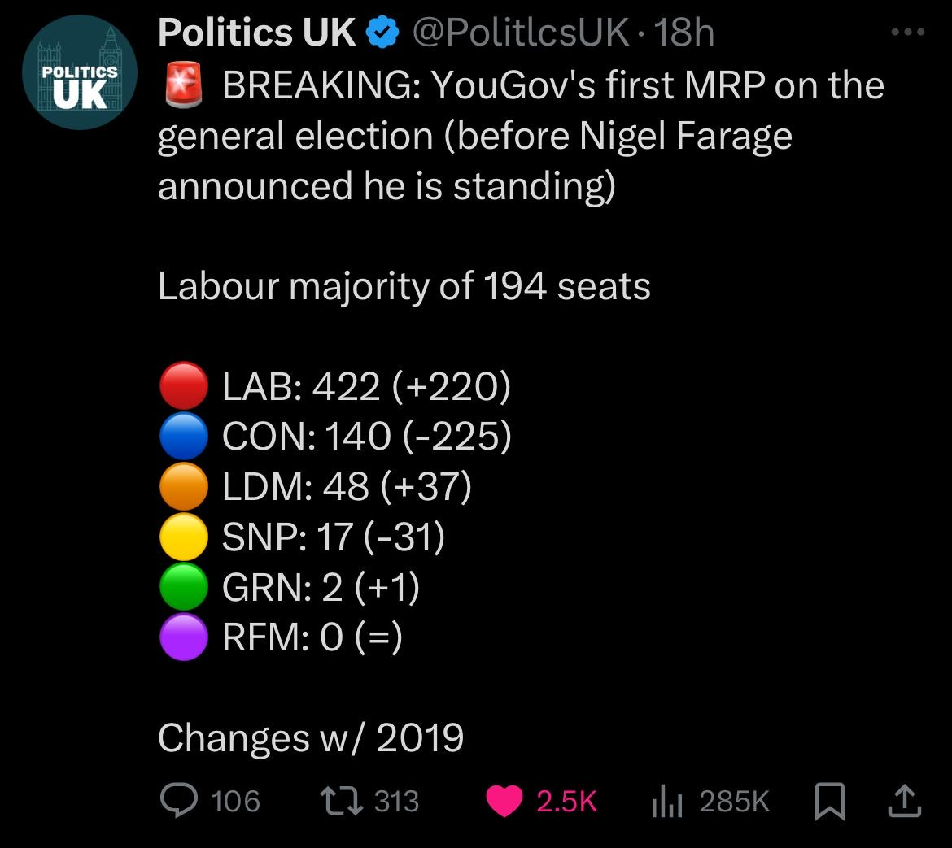The height and width of the screenshot is (848, 952).
Task: Open the three-dot more options menu
Action: tap(908, 32)
